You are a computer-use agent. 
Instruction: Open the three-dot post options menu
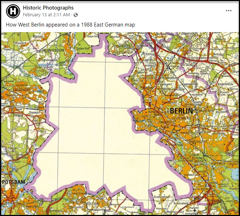click(229, 11)
